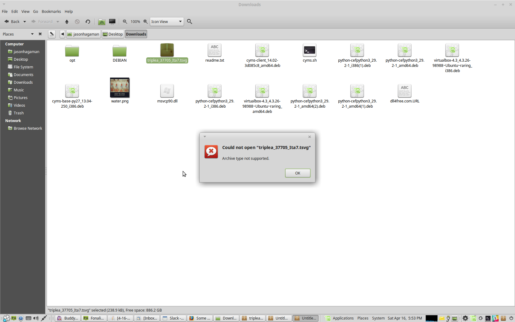Navigate to jasonhagaman in path bar
Image resolution: width=515 pixels, height=322 pixels.
[83, 34]
